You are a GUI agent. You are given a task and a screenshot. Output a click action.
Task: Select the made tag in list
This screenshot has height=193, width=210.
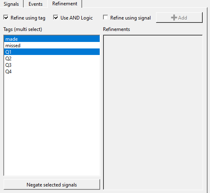pyautogui.click(x=52, y=39)
